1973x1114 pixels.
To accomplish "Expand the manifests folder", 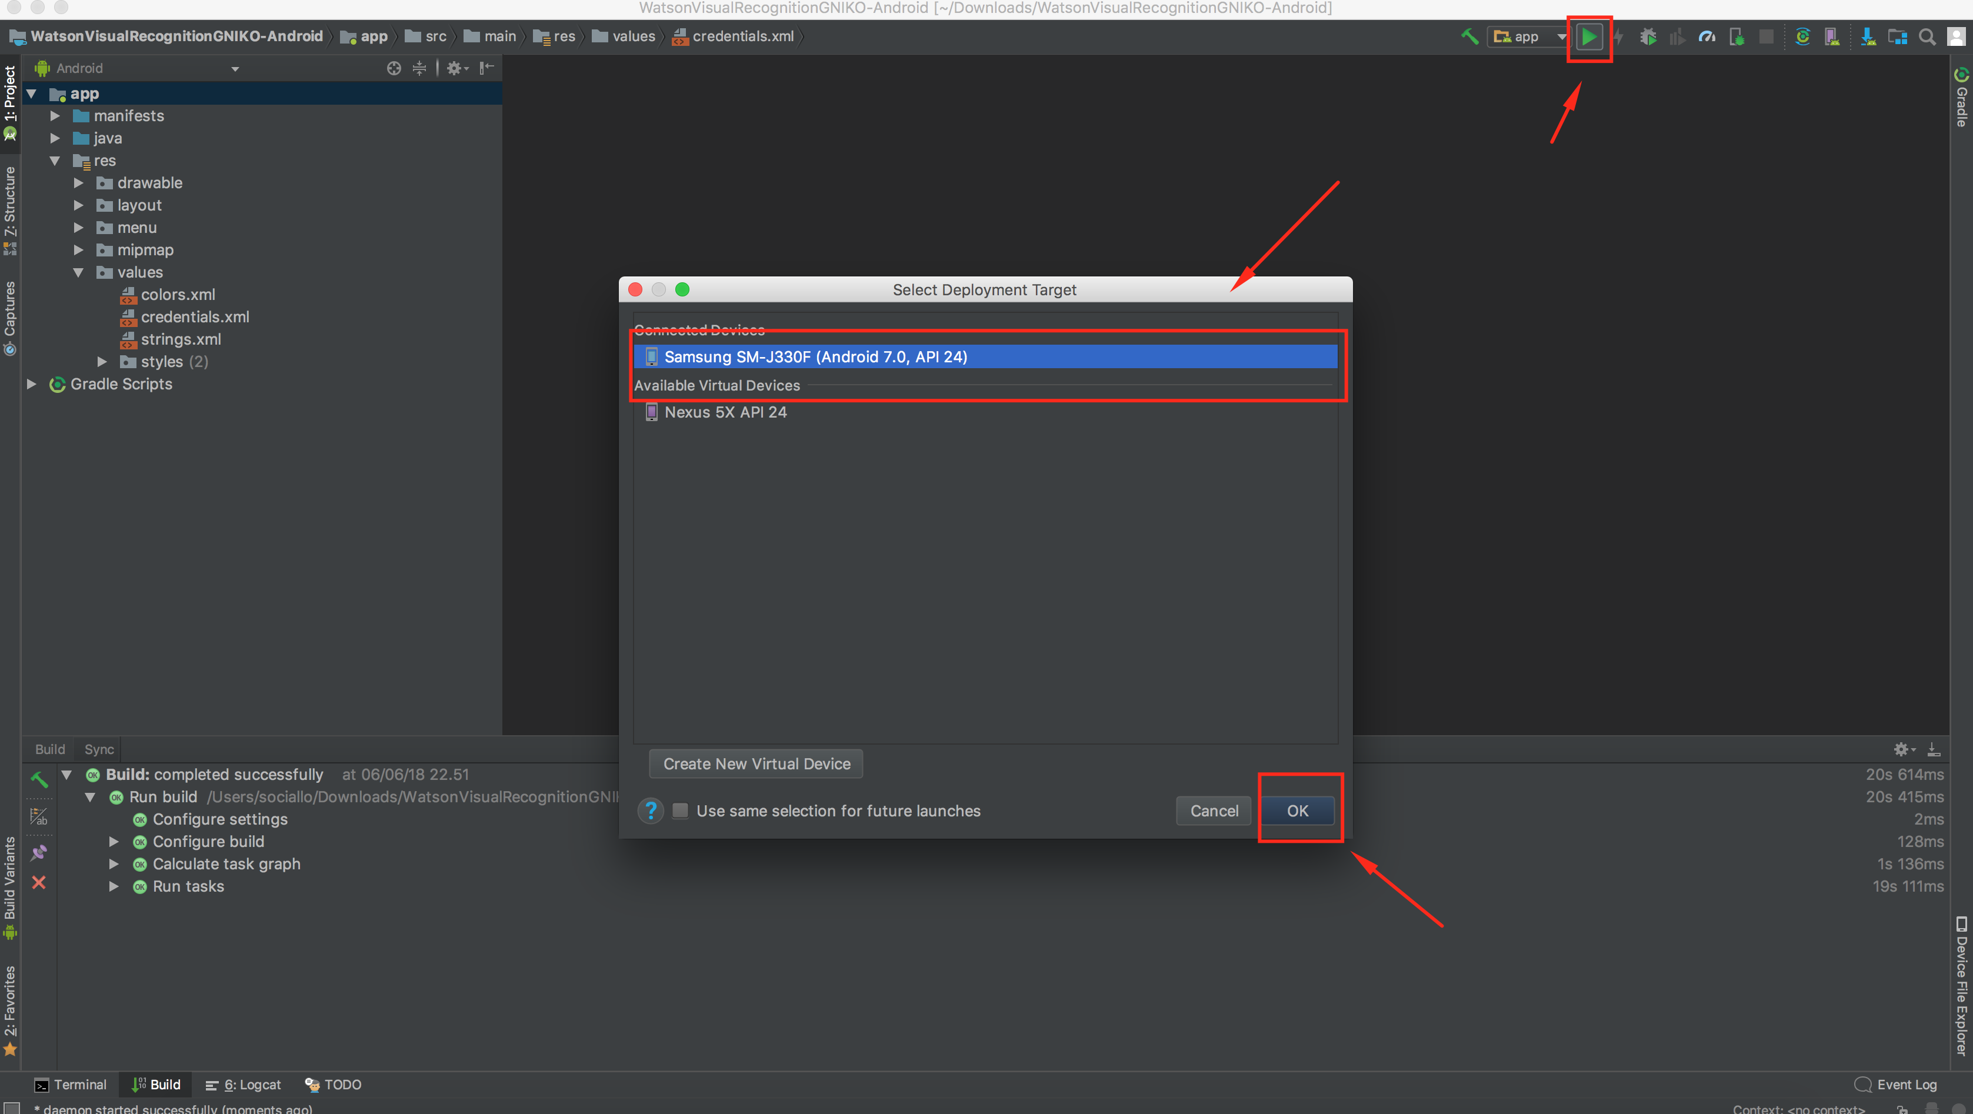I will [54, 116].
